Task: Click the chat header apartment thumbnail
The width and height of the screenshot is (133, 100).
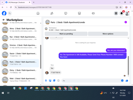Action: [x=48, y=22]
